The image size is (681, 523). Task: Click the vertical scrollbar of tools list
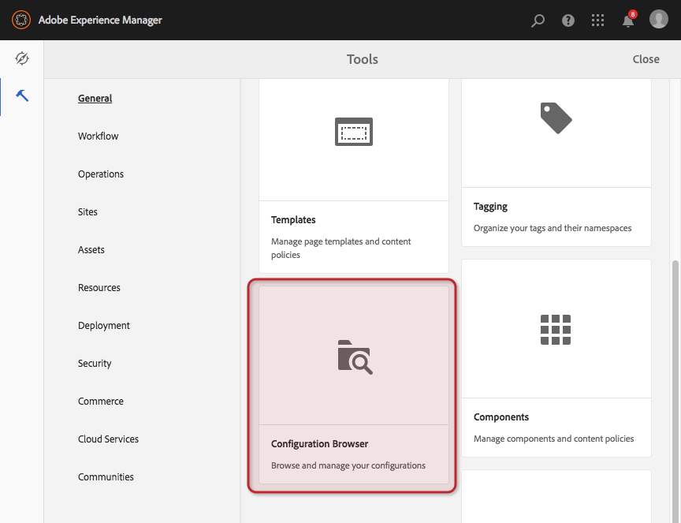point(675,391)
